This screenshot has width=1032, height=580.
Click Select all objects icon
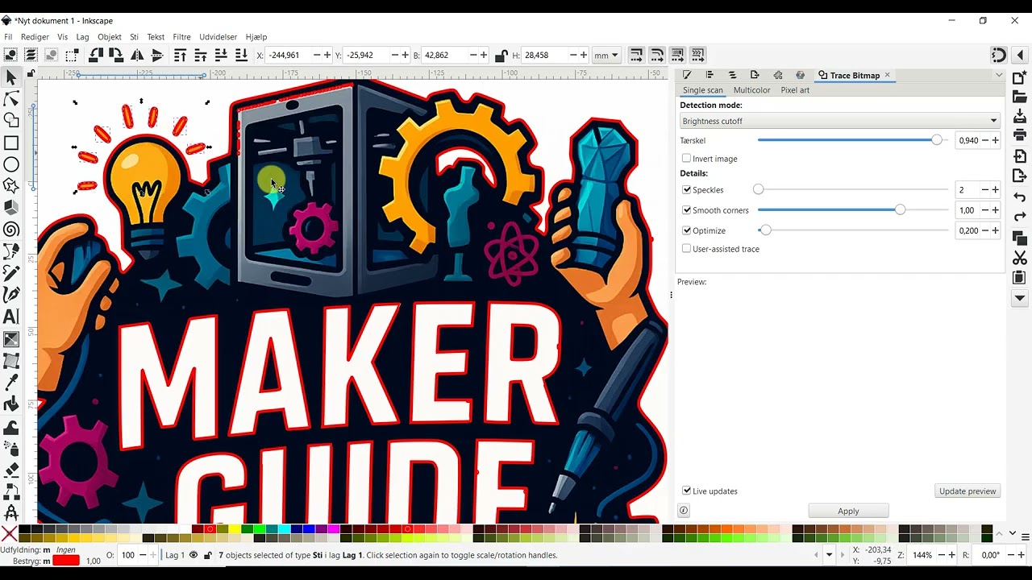click(10, 55)
